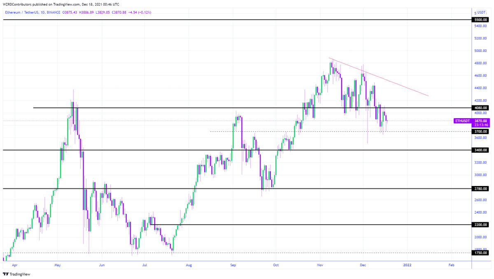This screenshot has height=279, width=494.
Task: Select the dashed horizontal line at 3700
Action: point(340,131)
